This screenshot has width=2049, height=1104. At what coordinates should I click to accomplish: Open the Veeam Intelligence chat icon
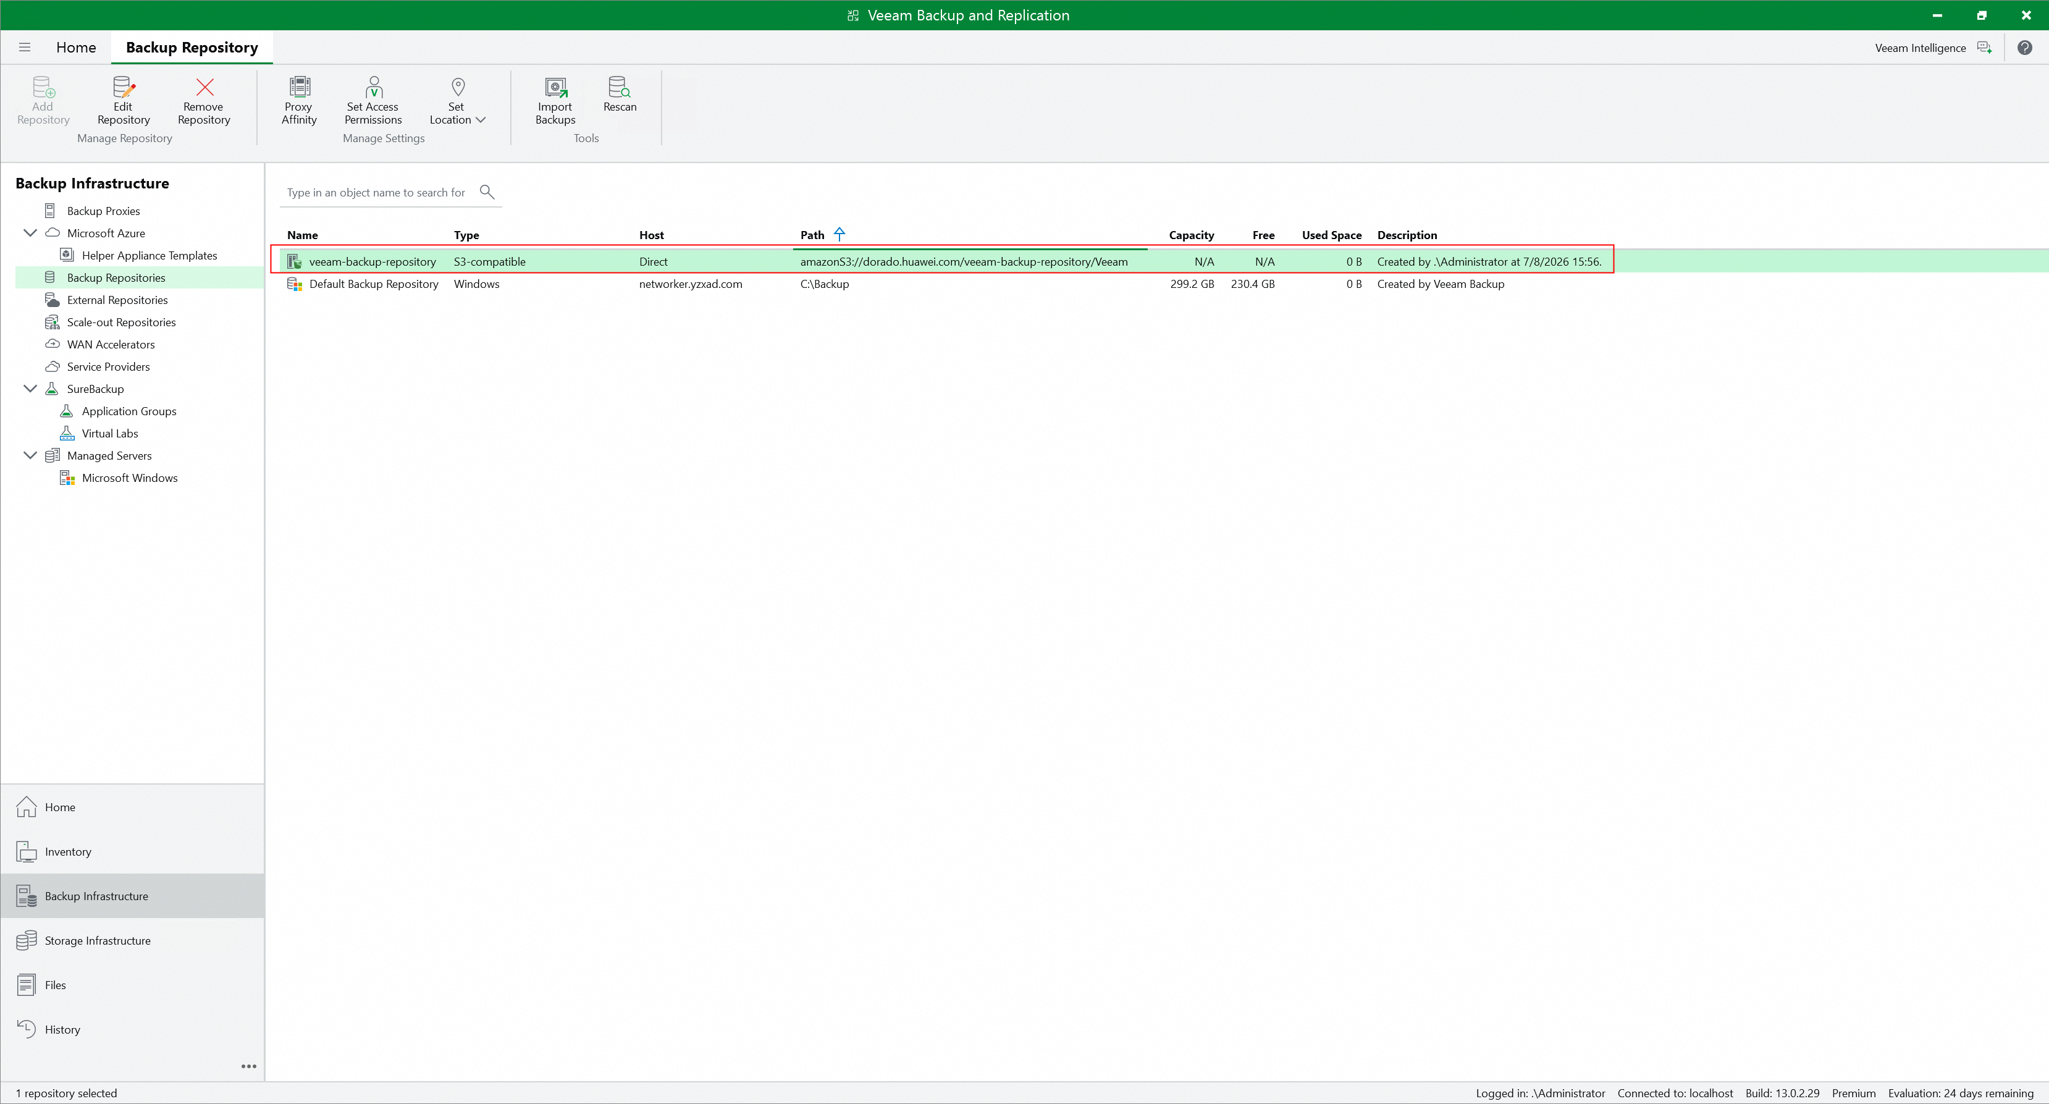pos(1985,48)
